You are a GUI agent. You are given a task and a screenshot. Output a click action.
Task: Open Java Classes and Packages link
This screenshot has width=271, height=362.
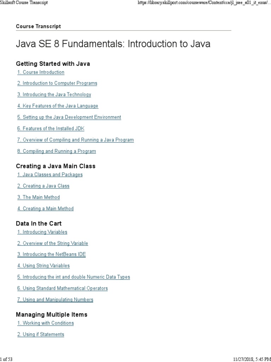50,174
